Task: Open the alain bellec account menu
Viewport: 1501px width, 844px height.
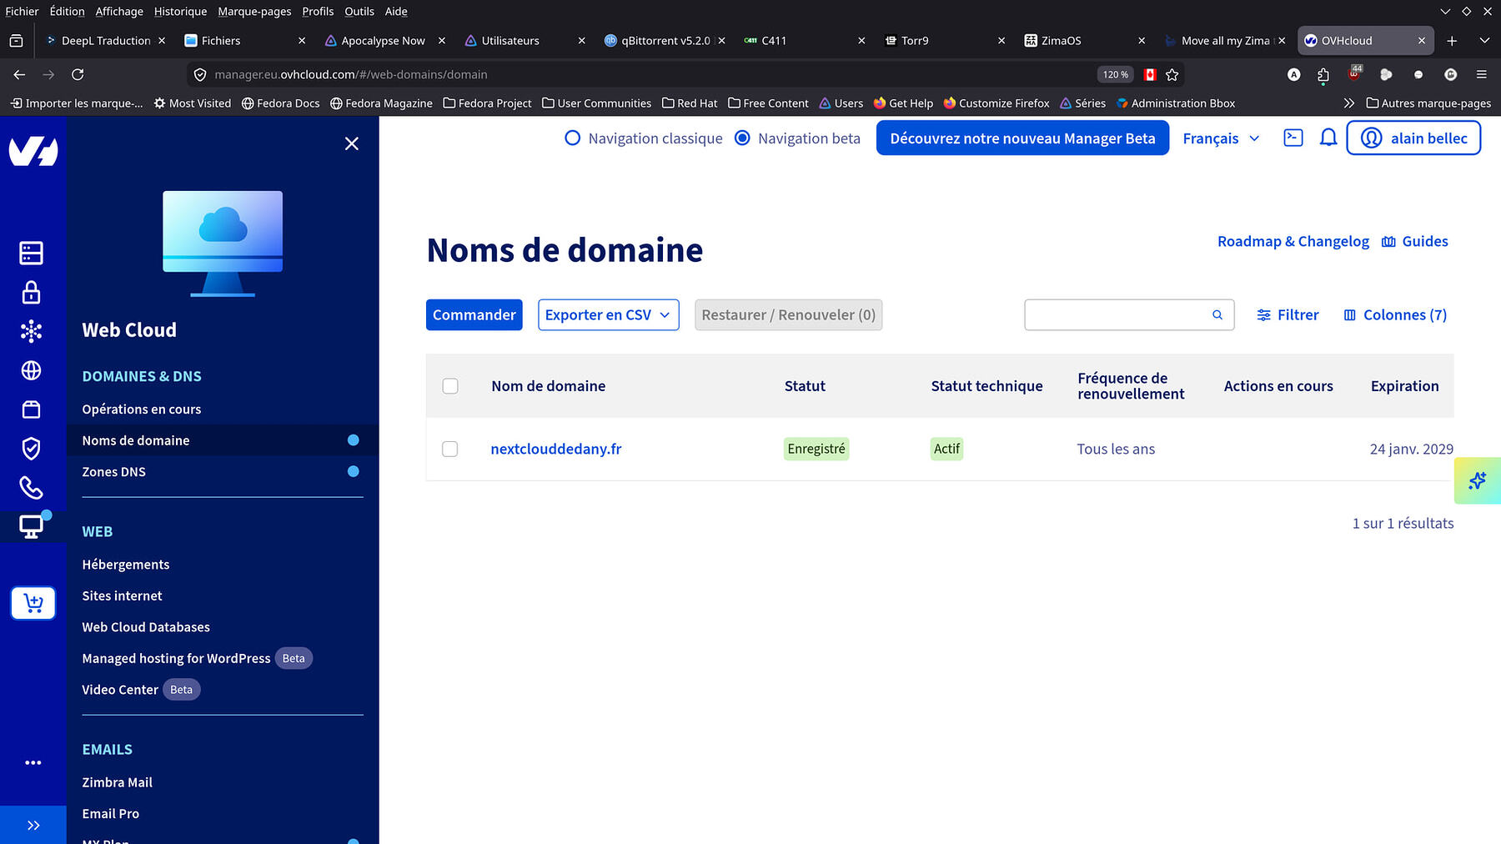Action: [1414, 138]
